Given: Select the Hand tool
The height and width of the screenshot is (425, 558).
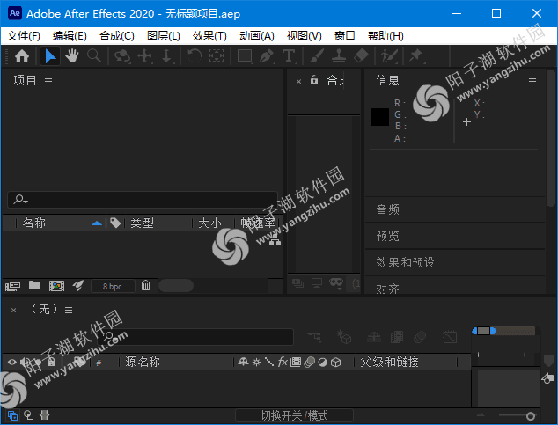Looking at the screenshot, I should coord(72,55).
